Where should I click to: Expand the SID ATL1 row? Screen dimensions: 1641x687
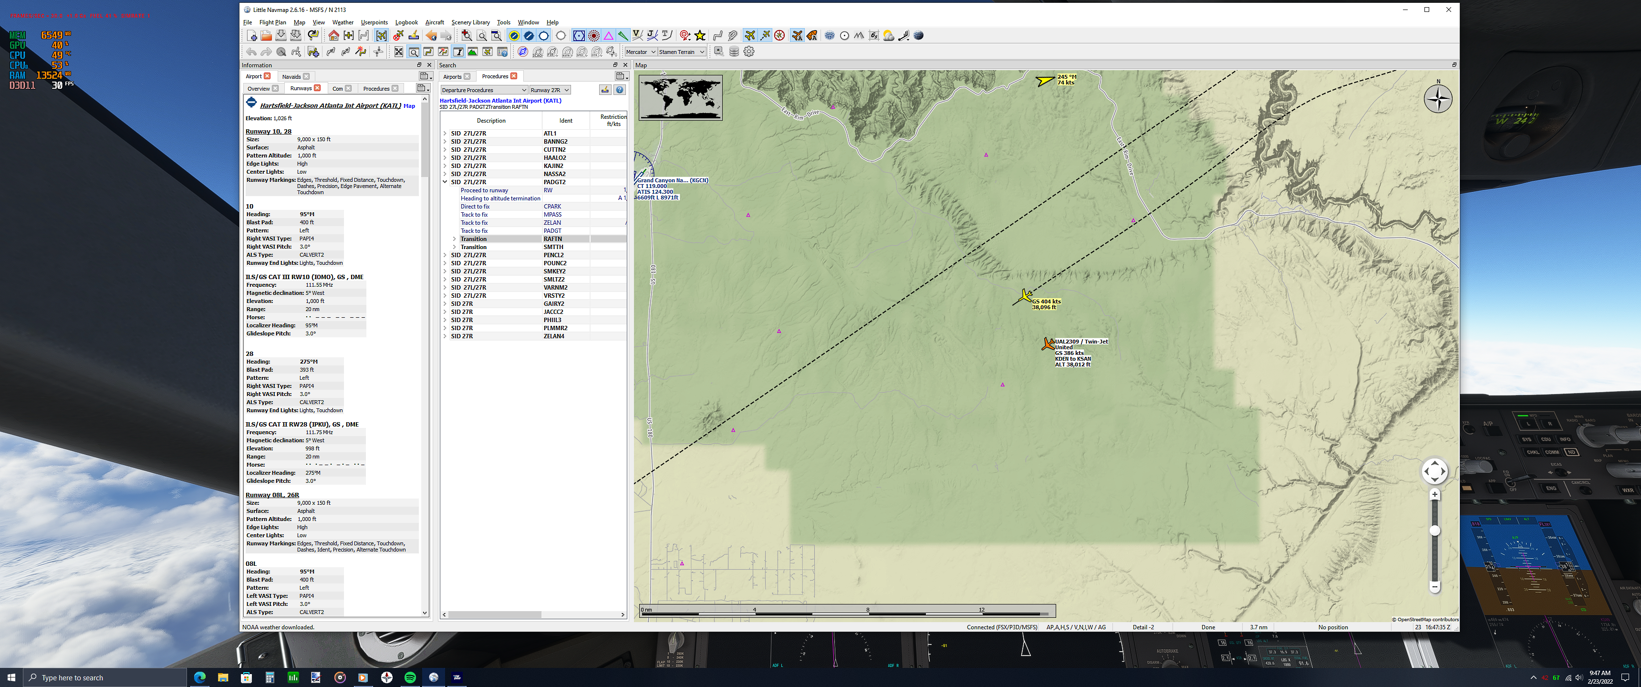445,134
